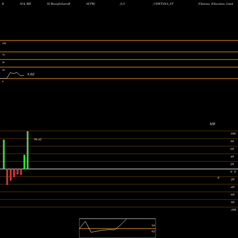Click the tallest green MRSI bar
Viewport: 238px width, 238px height.
(28, 150)
